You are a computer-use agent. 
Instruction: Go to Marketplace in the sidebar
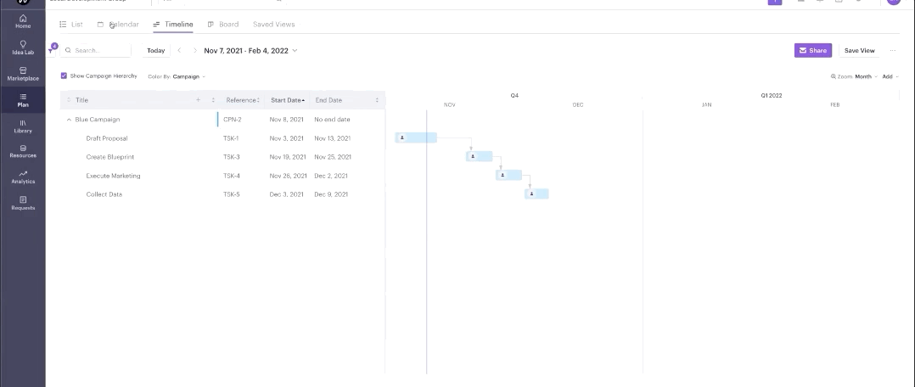[23, 74]
